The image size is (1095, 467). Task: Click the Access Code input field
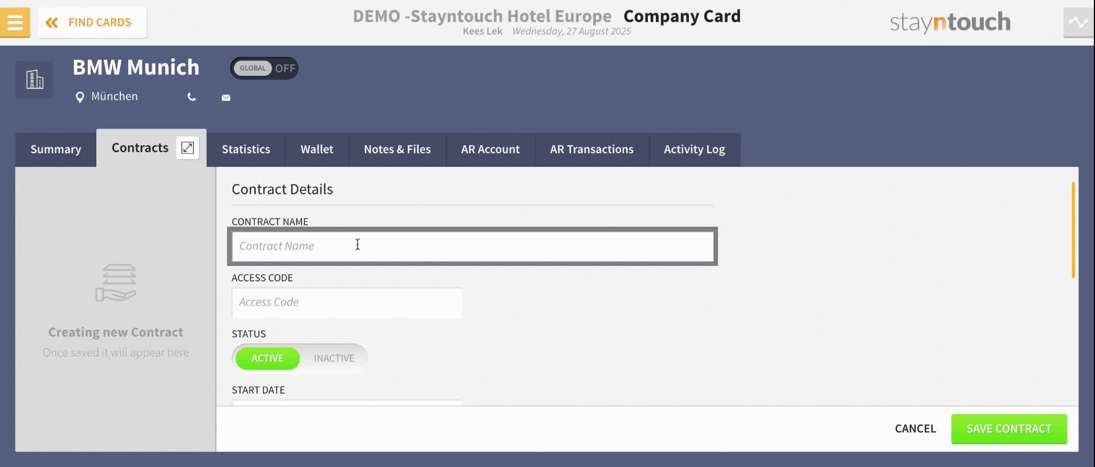pos(347,302)
